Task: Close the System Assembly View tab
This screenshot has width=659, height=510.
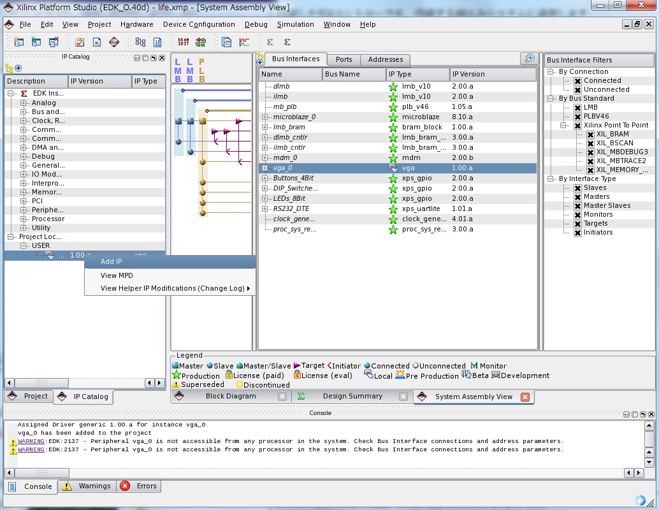Action: (x=525, y=397)
